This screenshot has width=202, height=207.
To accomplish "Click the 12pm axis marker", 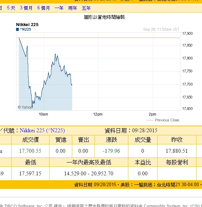I will coord(98,114).
